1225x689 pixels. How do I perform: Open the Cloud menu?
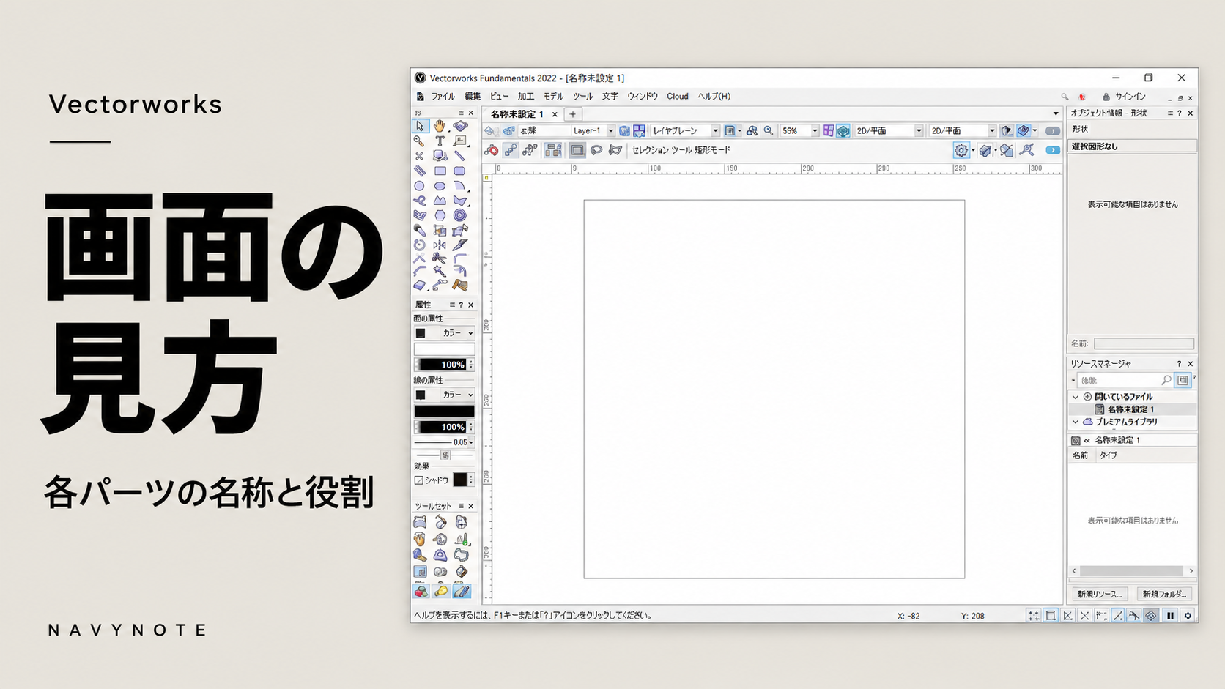(x=677, y=97)
